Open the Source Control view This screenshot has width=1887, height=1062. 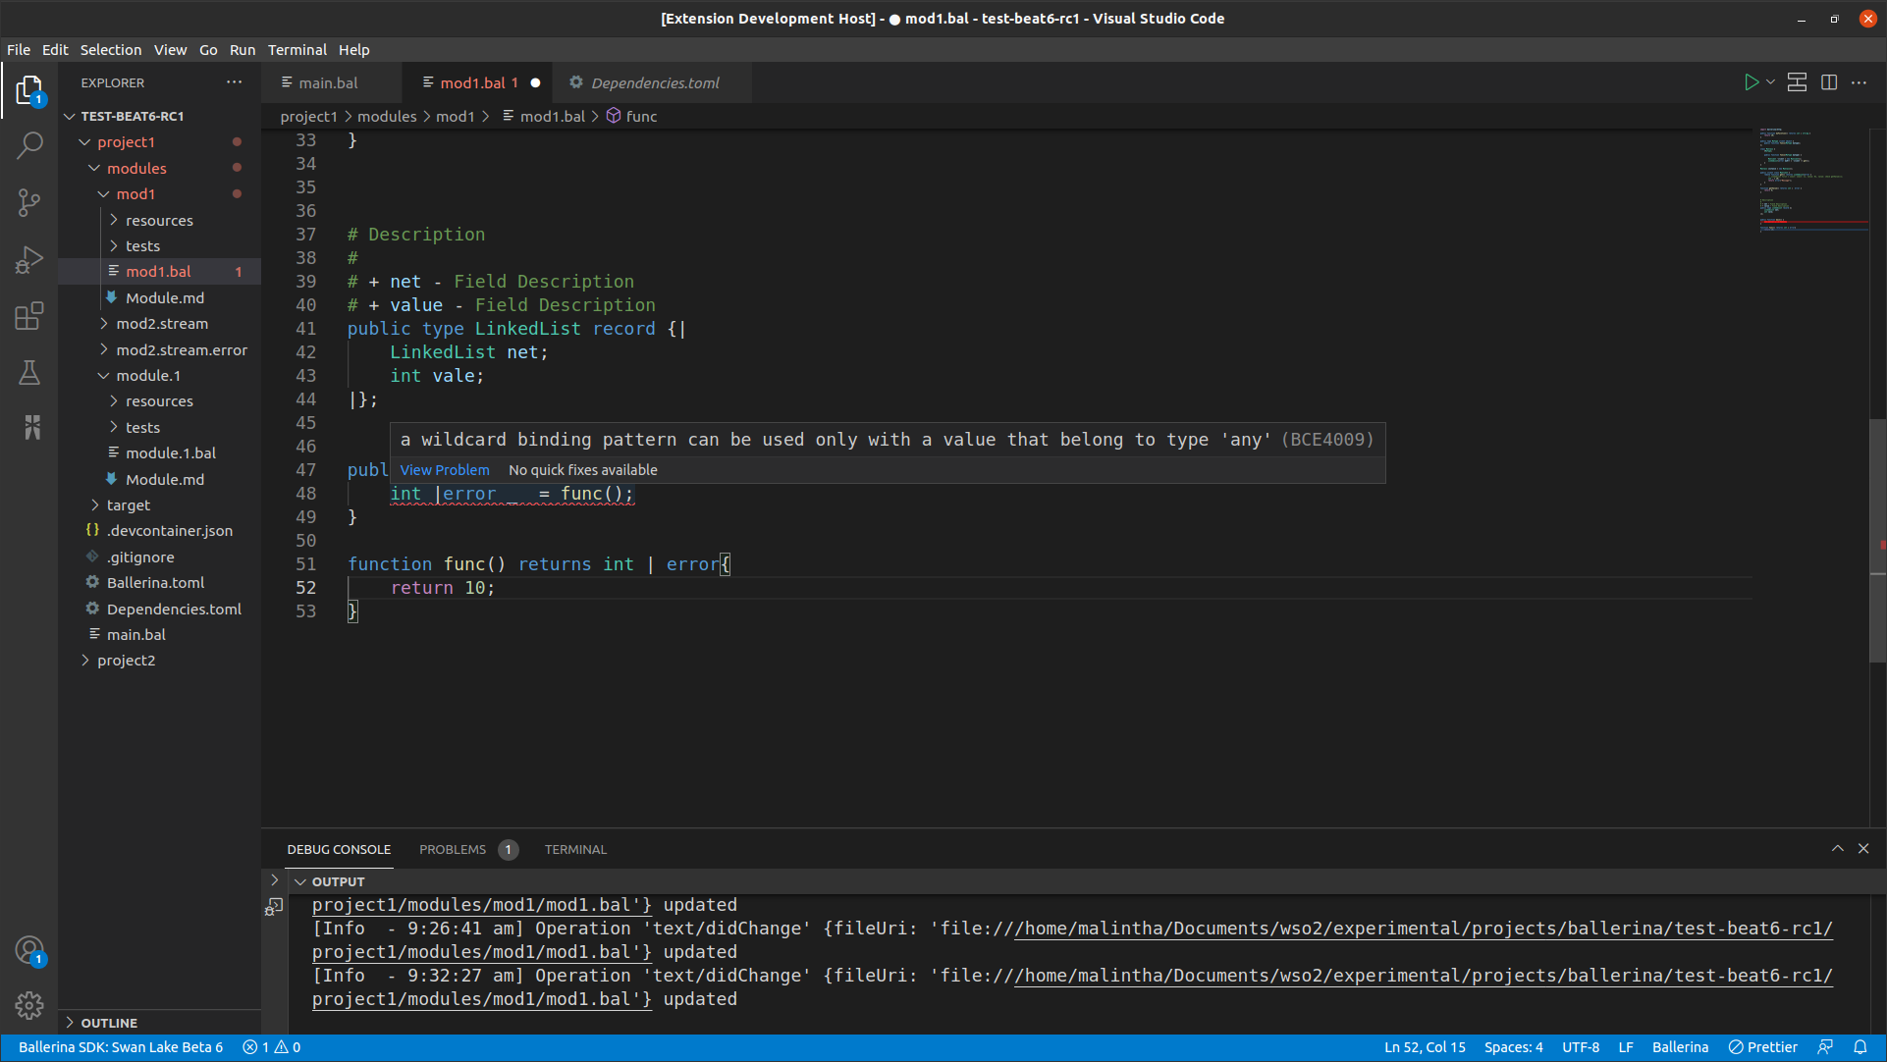[x=29, y=202]
